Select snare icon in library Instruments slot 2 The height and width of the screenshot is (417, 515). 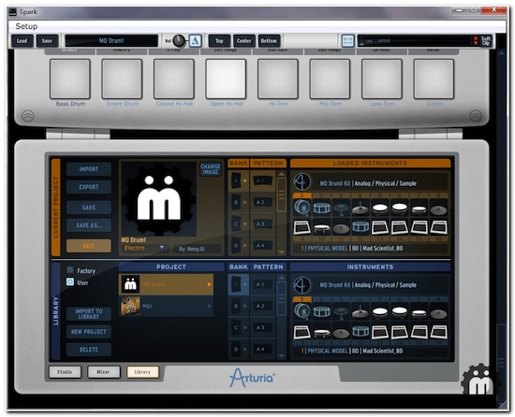point(321,311)
